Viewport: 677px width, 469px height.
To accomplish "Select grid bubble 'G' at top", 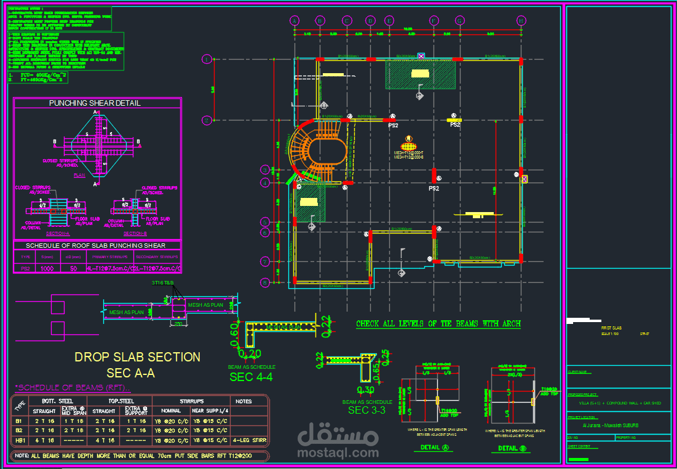I will pyautogui.click(x=459, y=20).
